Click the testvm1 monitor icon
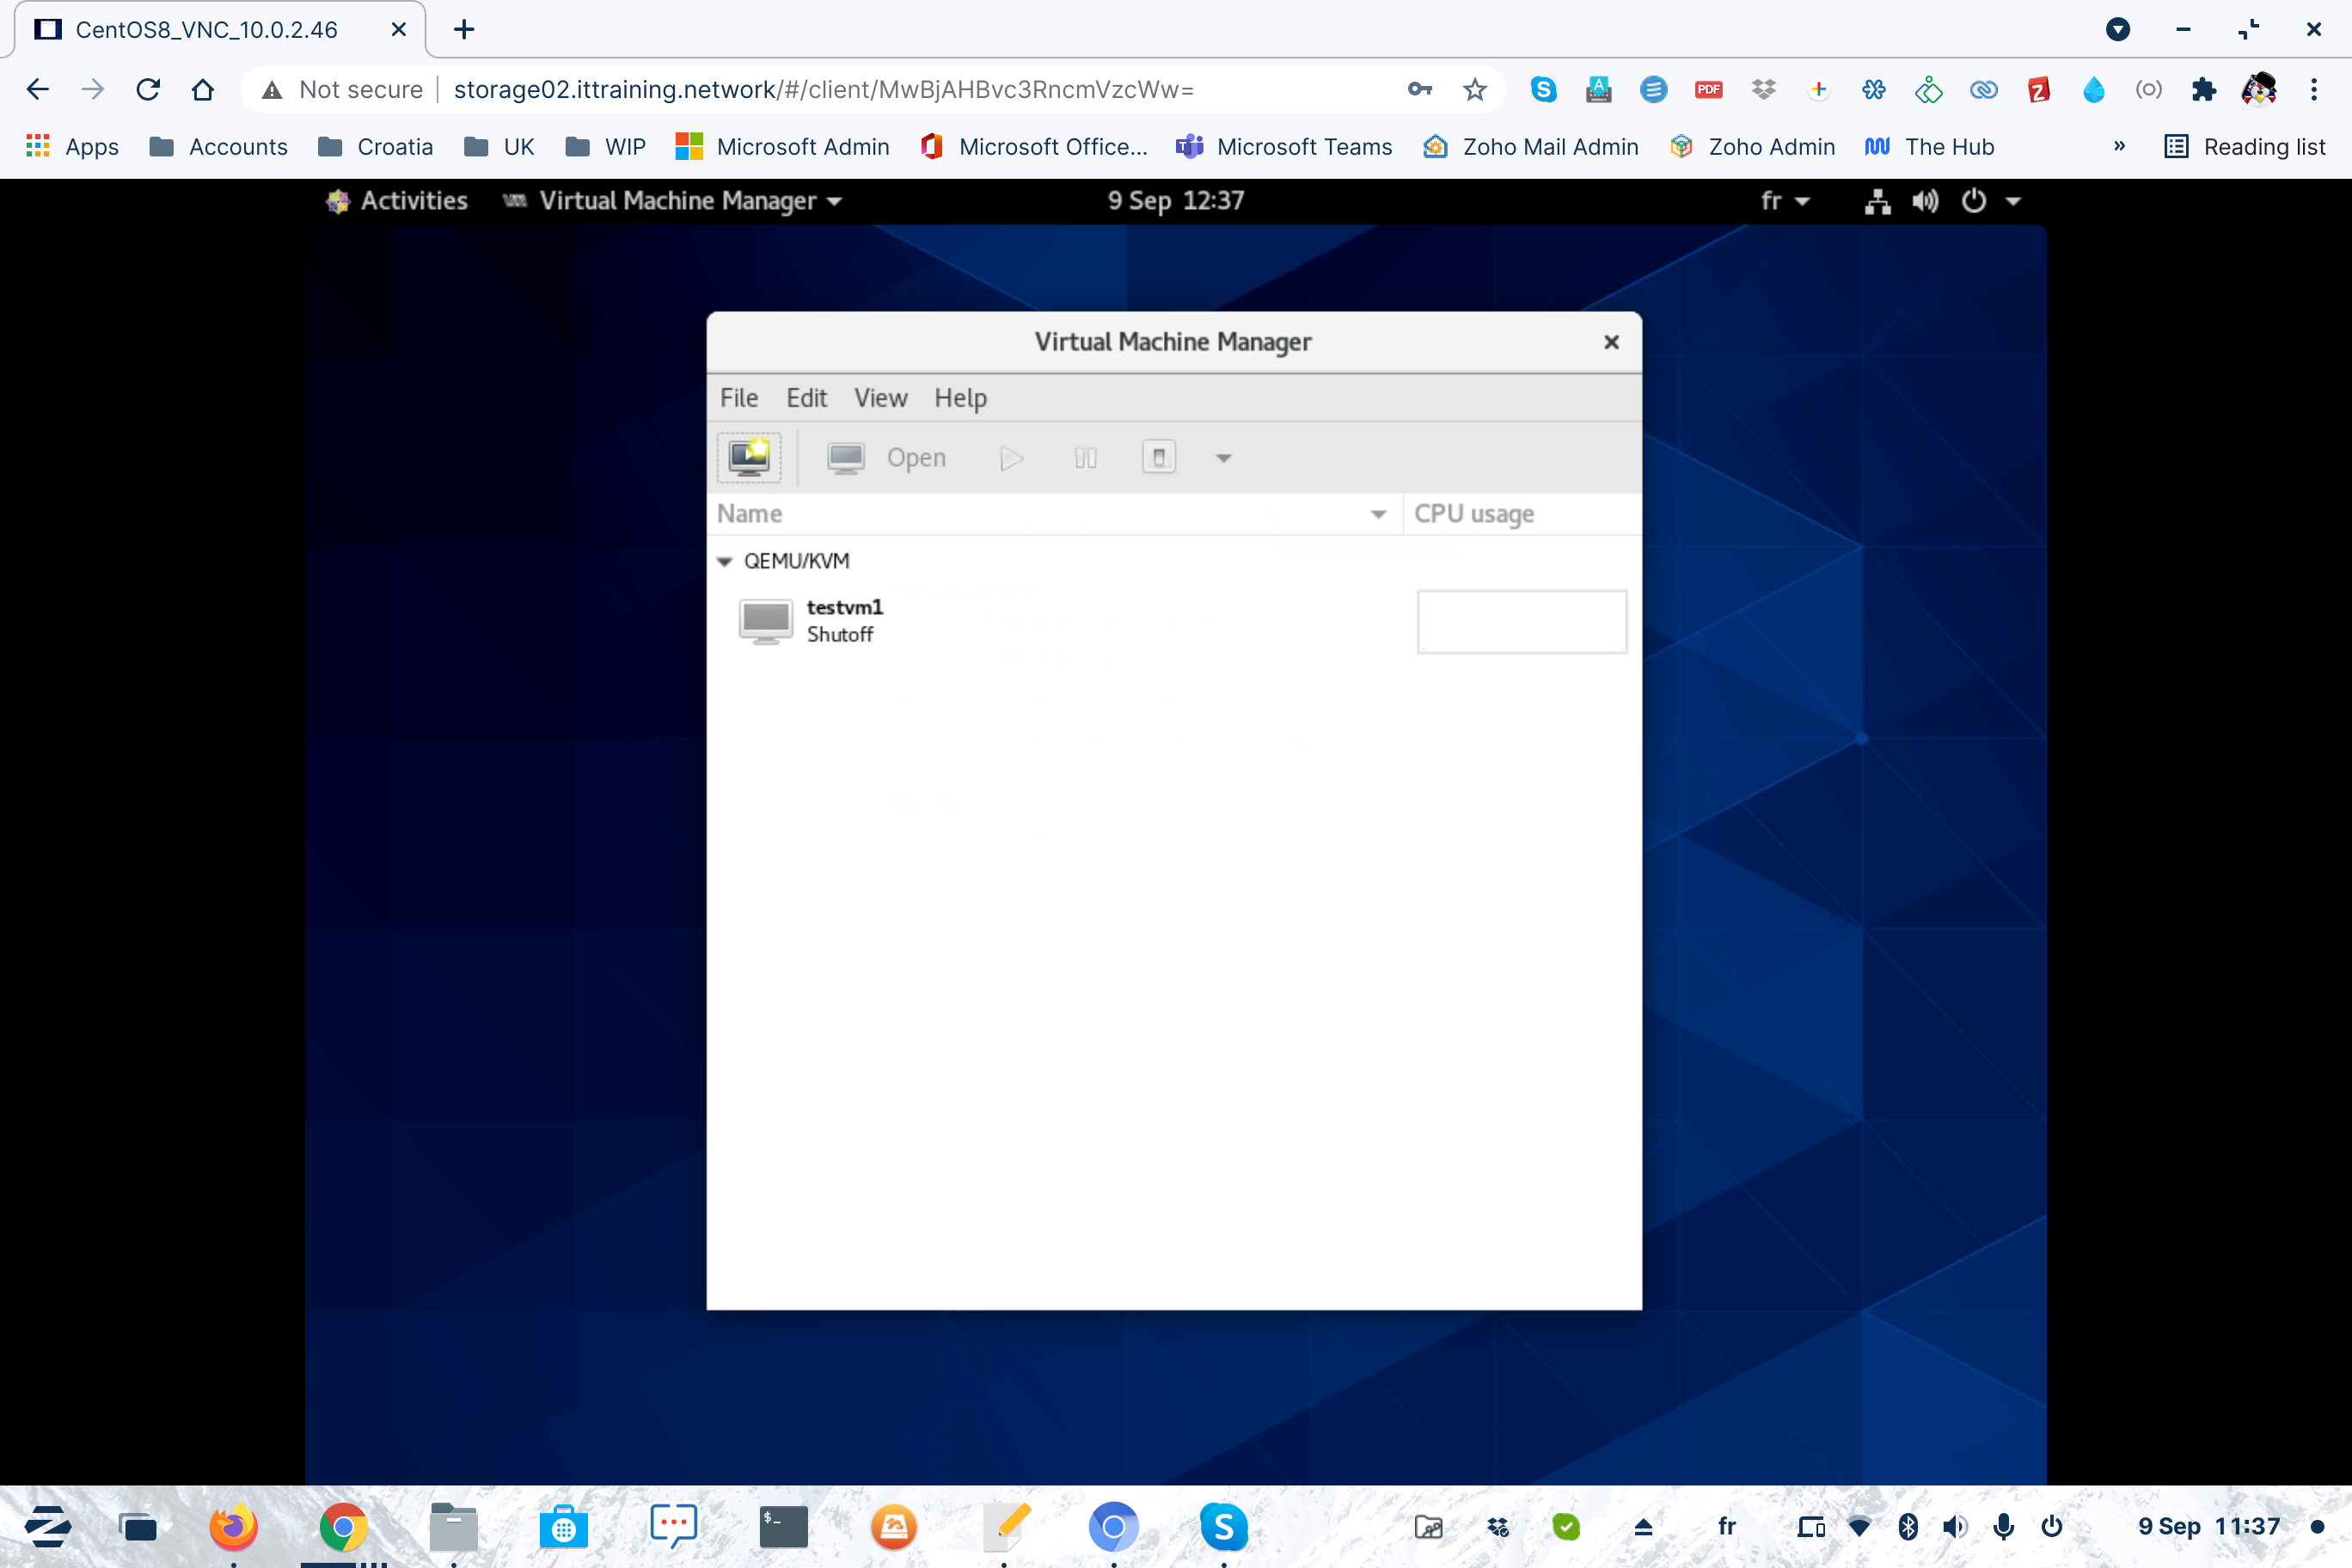The height and width of the screenshot is (1568, 2352). pos(766,621)
